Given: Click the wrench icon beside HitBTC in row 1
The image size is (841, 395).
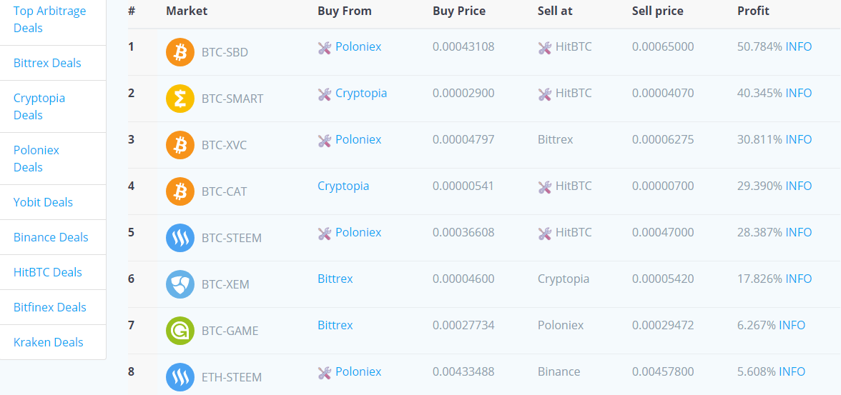Looking at the screenshot, I should coord(544,49).
